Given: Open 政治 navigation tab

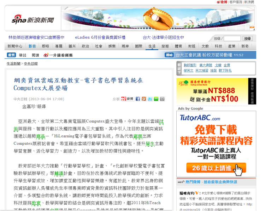Looking at the screenshot, I should tap(86, 46).
